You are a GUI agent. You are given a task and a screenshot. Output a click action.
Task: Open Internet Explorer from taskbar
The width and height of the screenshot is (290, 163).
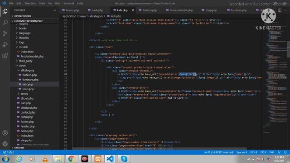[x=19, y=159]
